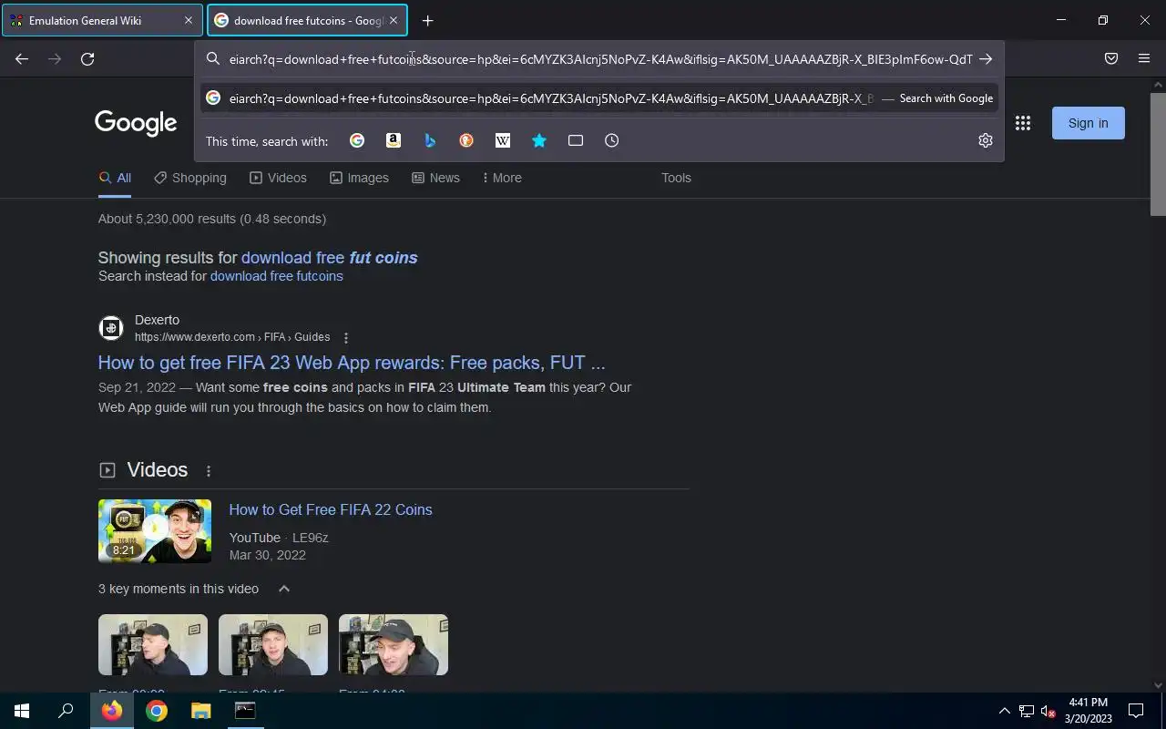Close the download free futcoins tab
This screenshot has height=729, width=1166.
pos(394,20)
